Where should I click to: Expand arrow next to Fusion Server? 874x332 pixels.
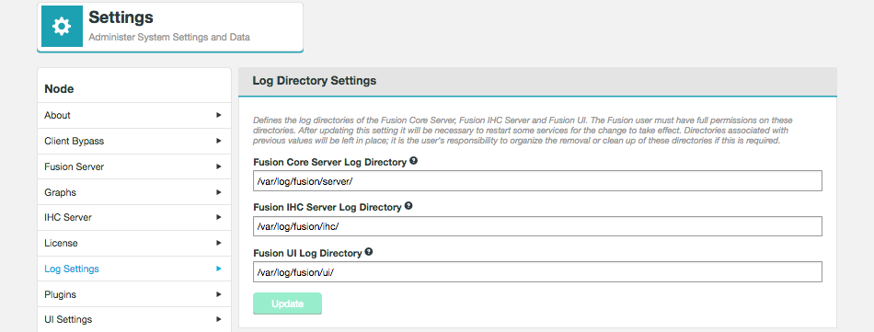[x=219, y=166]
